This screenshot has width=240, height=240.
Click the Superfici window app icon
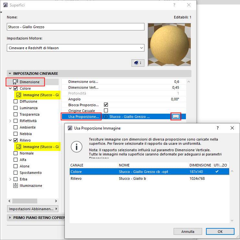(6, 5)
